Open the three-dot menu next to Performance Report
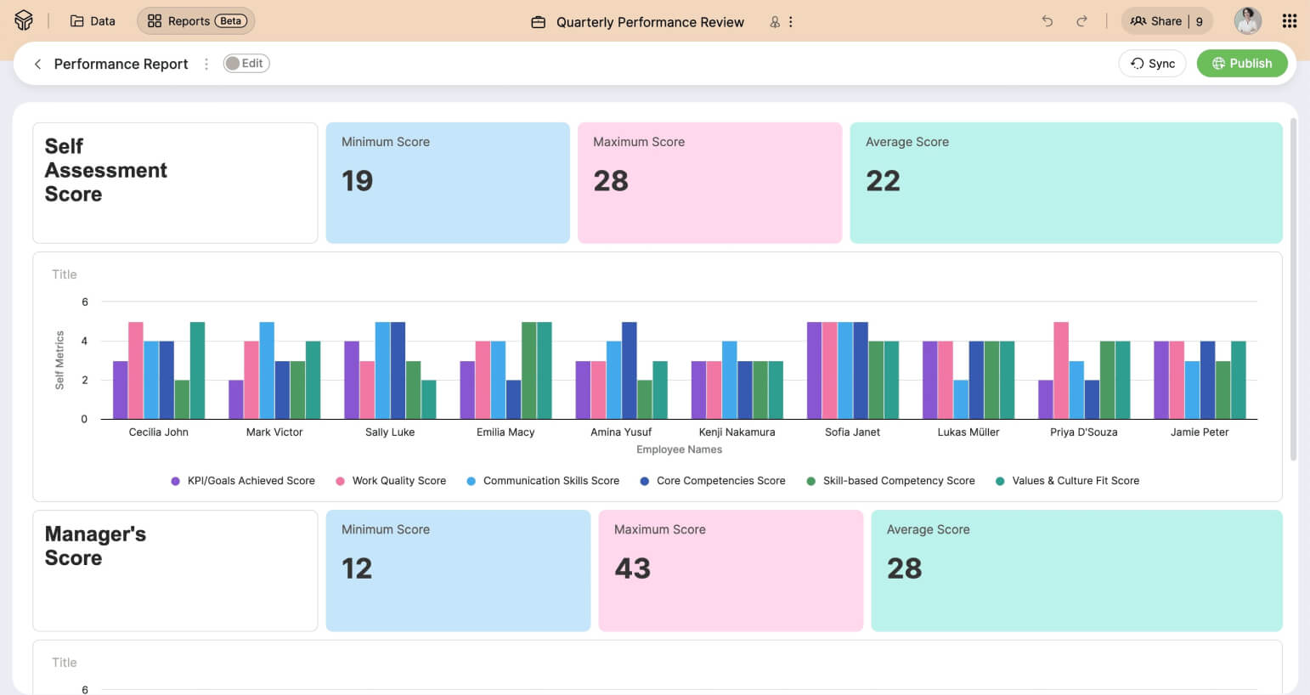Image resolution: width=1310 pixels, height=695 pixels. point(206,64)
